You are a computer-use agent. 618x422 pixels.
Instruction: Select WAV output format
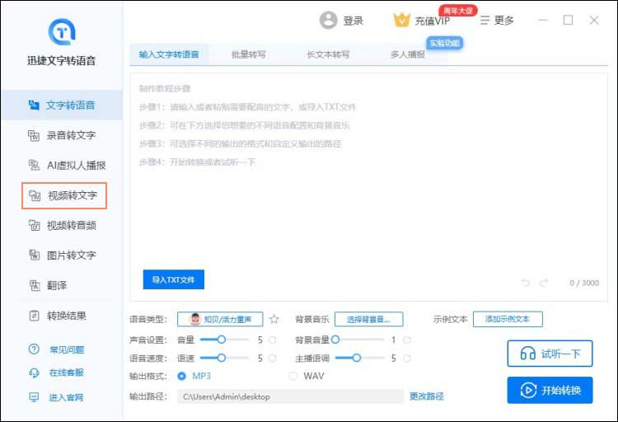click(x=293, y=377)
